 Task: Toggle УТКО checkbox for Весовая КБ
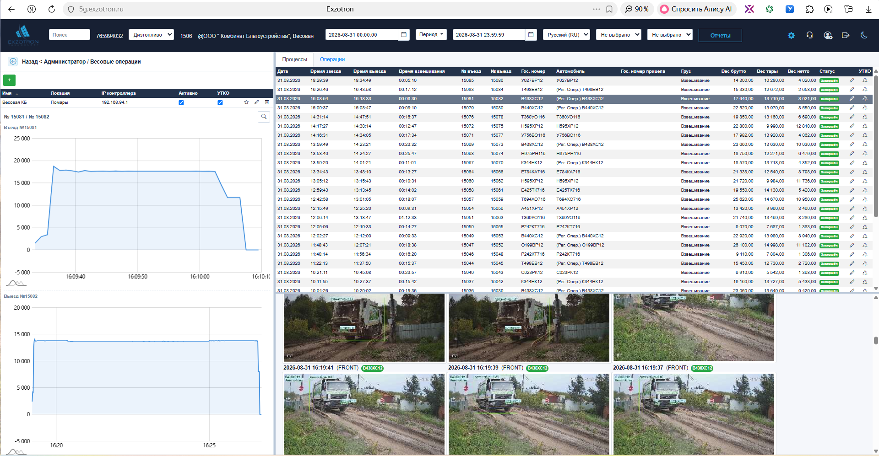point(220,102)
